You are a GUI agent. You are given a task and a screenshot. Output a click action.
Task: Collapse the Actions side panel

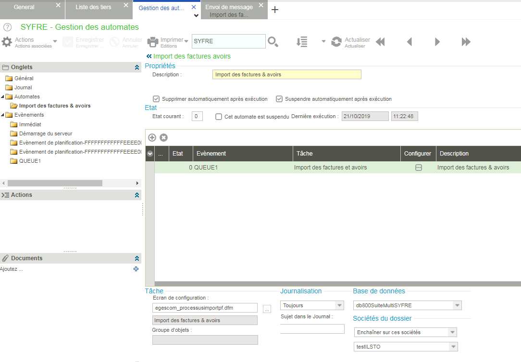137,195
